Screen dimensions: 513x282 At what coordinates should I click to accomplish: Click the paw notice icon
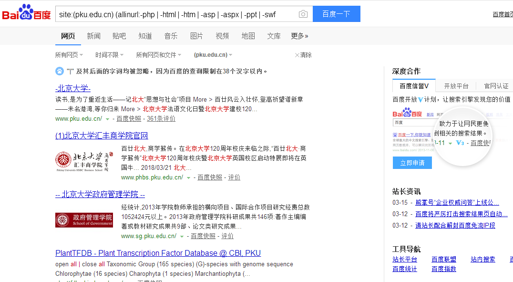[x=60, y=71]
